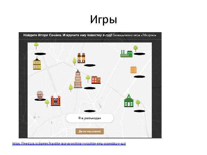Viewport: 207px width, 155px height.
Task: Click the tree beside the green domed building
Action: tap(138, 103)
